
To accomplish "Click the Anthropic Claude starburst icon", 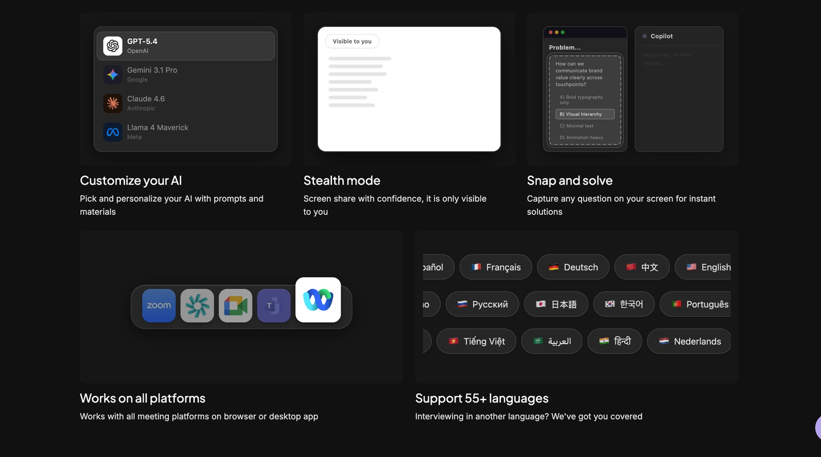I will click(x=113, y=104).
